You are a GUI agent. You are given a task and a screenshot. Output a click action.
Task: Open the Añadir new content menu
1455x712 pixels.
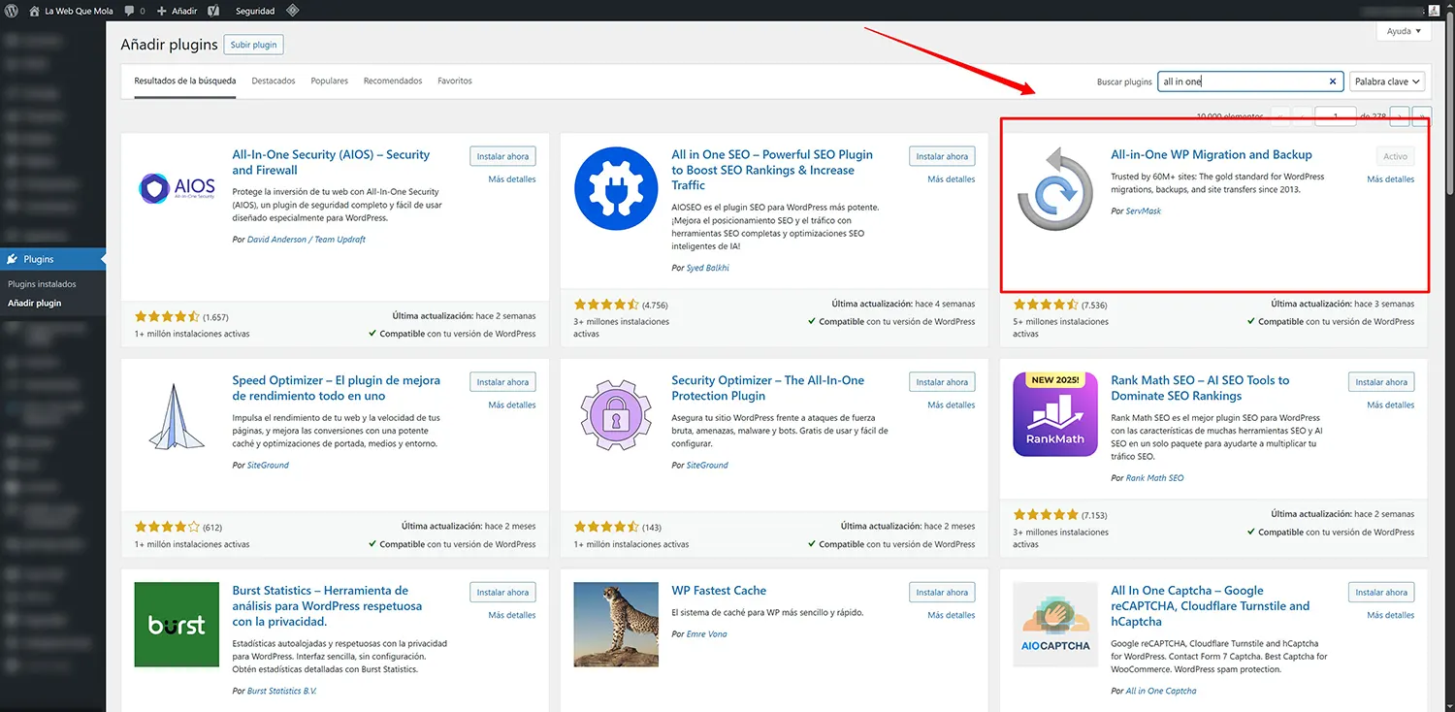pyautogui.click(x=178, y=11)
